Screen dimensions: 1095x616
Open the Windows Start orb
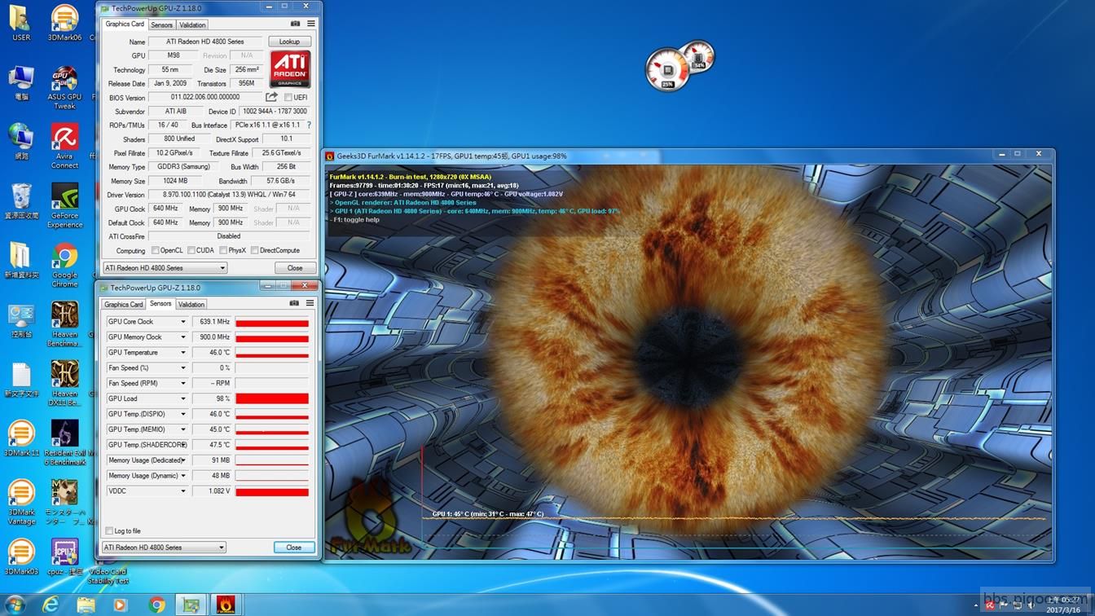pyautogui.click(x=15, y=604)
